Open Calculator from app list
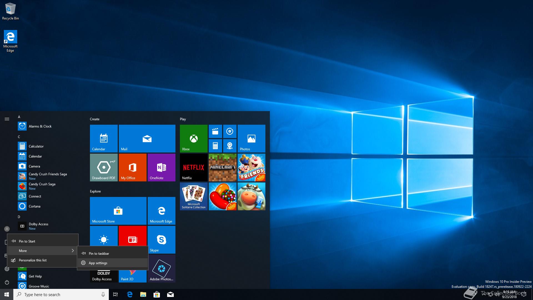The height and width of the screenshot is (300, 533). [x=51, y=146]
